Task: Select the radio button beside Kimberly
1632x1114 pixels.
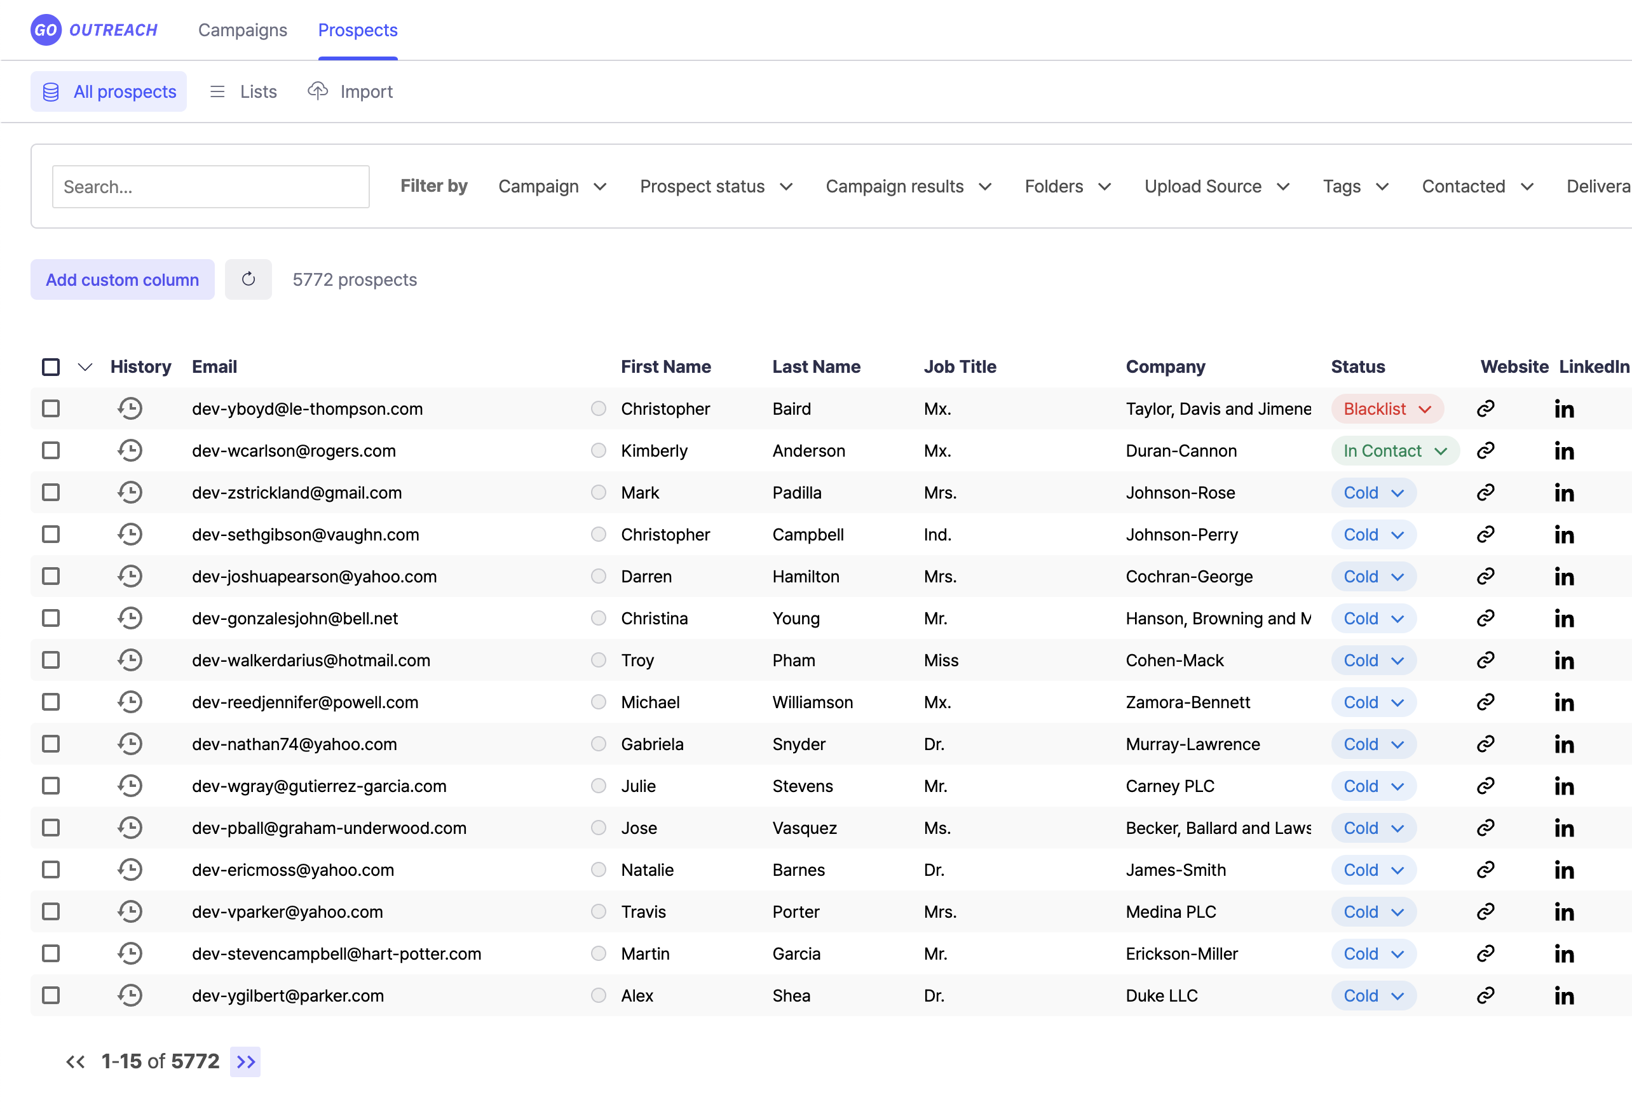Action: coord(598,450)
